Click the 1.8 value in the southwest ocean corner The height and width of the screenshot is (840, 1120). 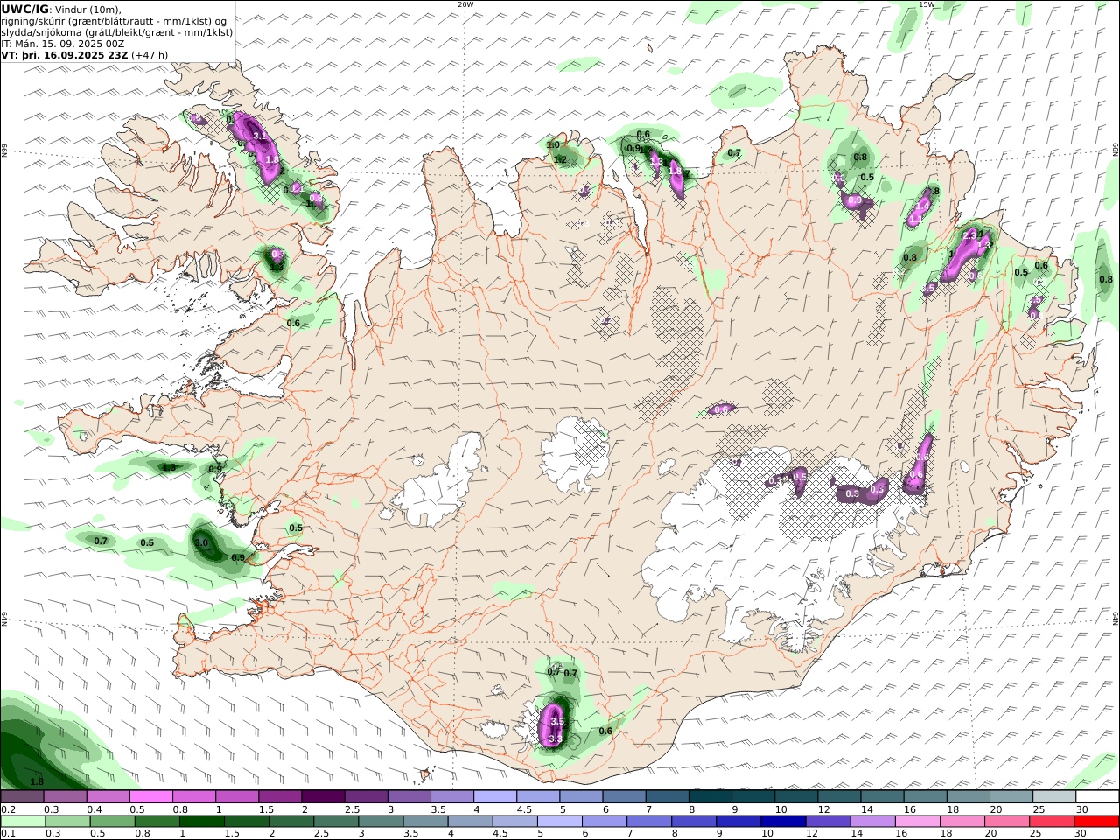tap(37, 781)
